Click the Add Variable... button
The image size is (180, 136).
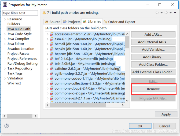tap(153, 49)
